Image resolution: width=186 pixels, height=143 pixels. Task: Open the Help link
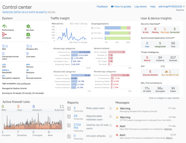click(152, 6)
